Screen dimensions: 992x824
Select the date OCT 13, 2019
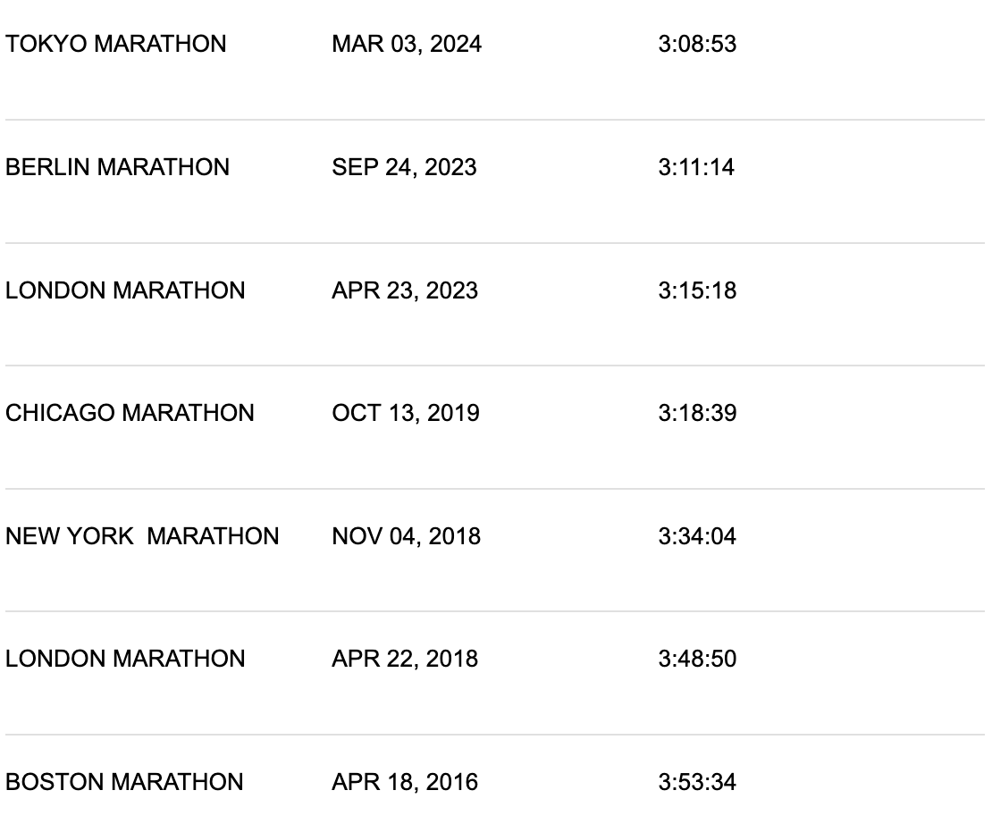[x=406, y=413]
